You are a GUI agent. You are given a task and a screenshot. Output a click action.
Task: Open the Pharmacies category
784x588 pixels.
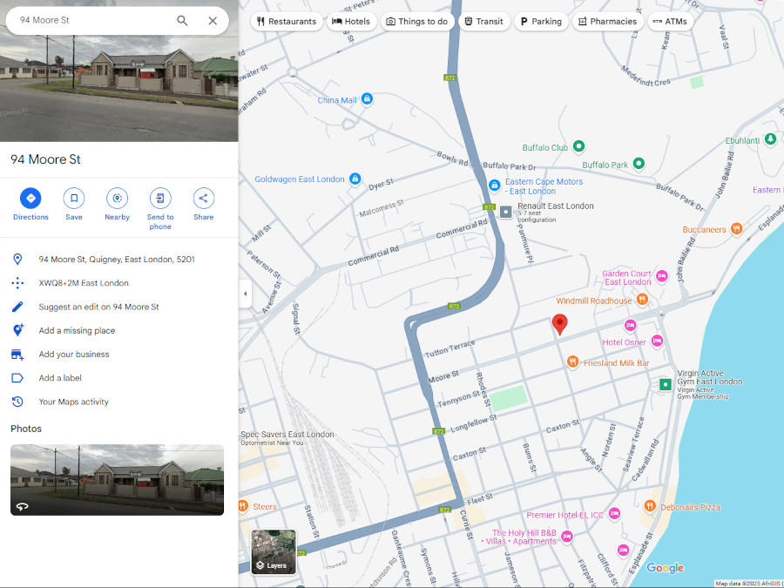607,21
